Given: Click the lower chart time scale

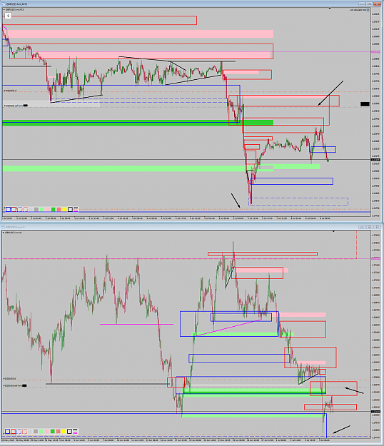Looking at the screenshot, I should coord(186,440).
